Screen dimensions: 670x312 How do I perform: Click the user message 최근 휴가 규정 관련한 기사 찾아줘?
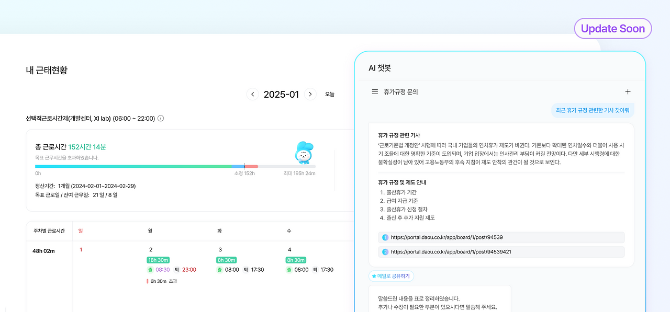(x=593, y=110)
